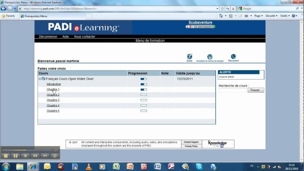Open the Outils tools icon
304x171 pixels.
point(189,57)
